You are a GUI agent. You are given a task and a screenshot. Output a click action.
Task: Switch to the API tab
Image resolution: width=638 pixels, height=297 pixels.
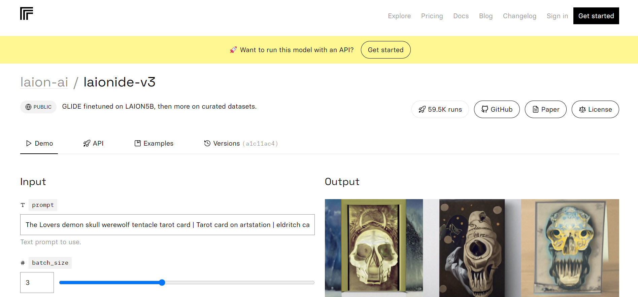(x=93, y=143)
